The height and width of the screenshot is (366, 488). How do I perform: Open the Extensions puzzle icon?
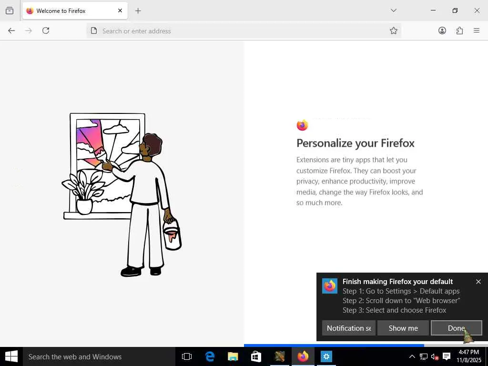pos(459,30)
